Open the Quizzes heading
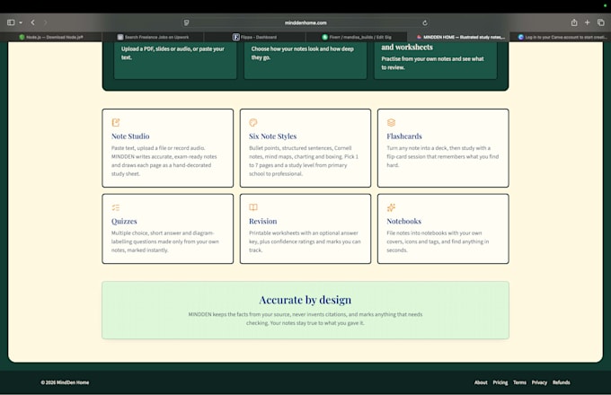The width and height of the screenshot is (611, 395). click(x=124, y=221)
